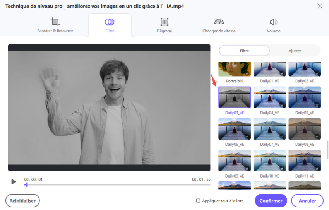Apply the Daily01_VE filter thumbnail
The height and width of the screenshot is (210, 329).
point(270,69)
